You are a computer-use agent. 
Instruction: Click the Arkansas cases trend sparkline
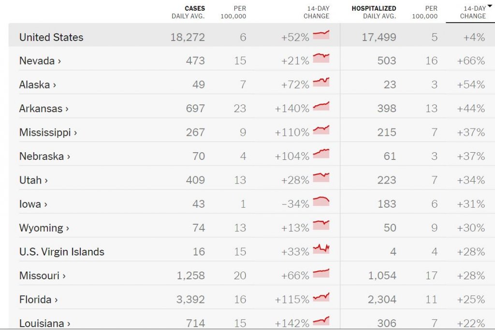tap(321, 106)
